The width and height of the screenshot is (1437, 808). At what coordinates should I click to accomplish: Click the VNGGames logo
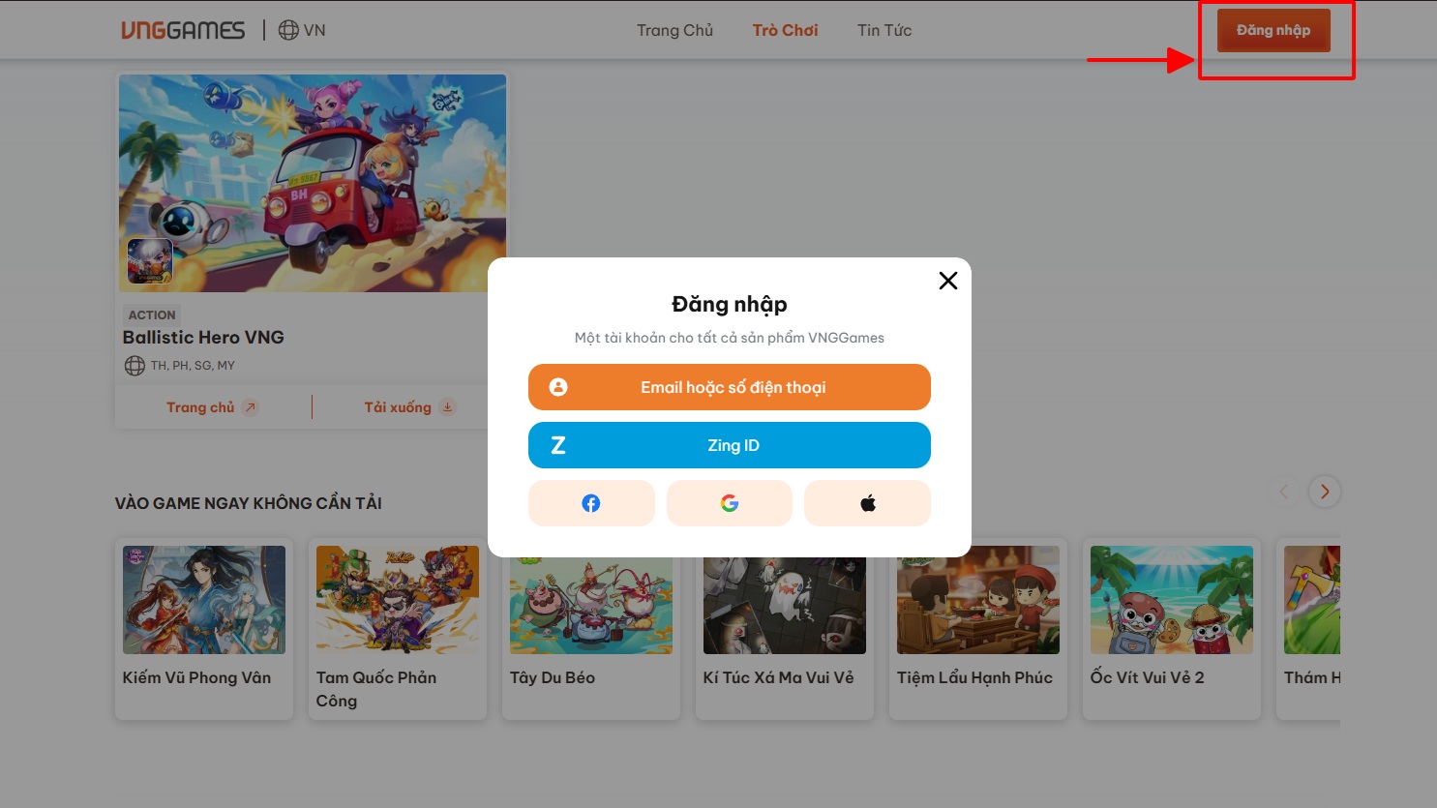click(x=183, y=30)
